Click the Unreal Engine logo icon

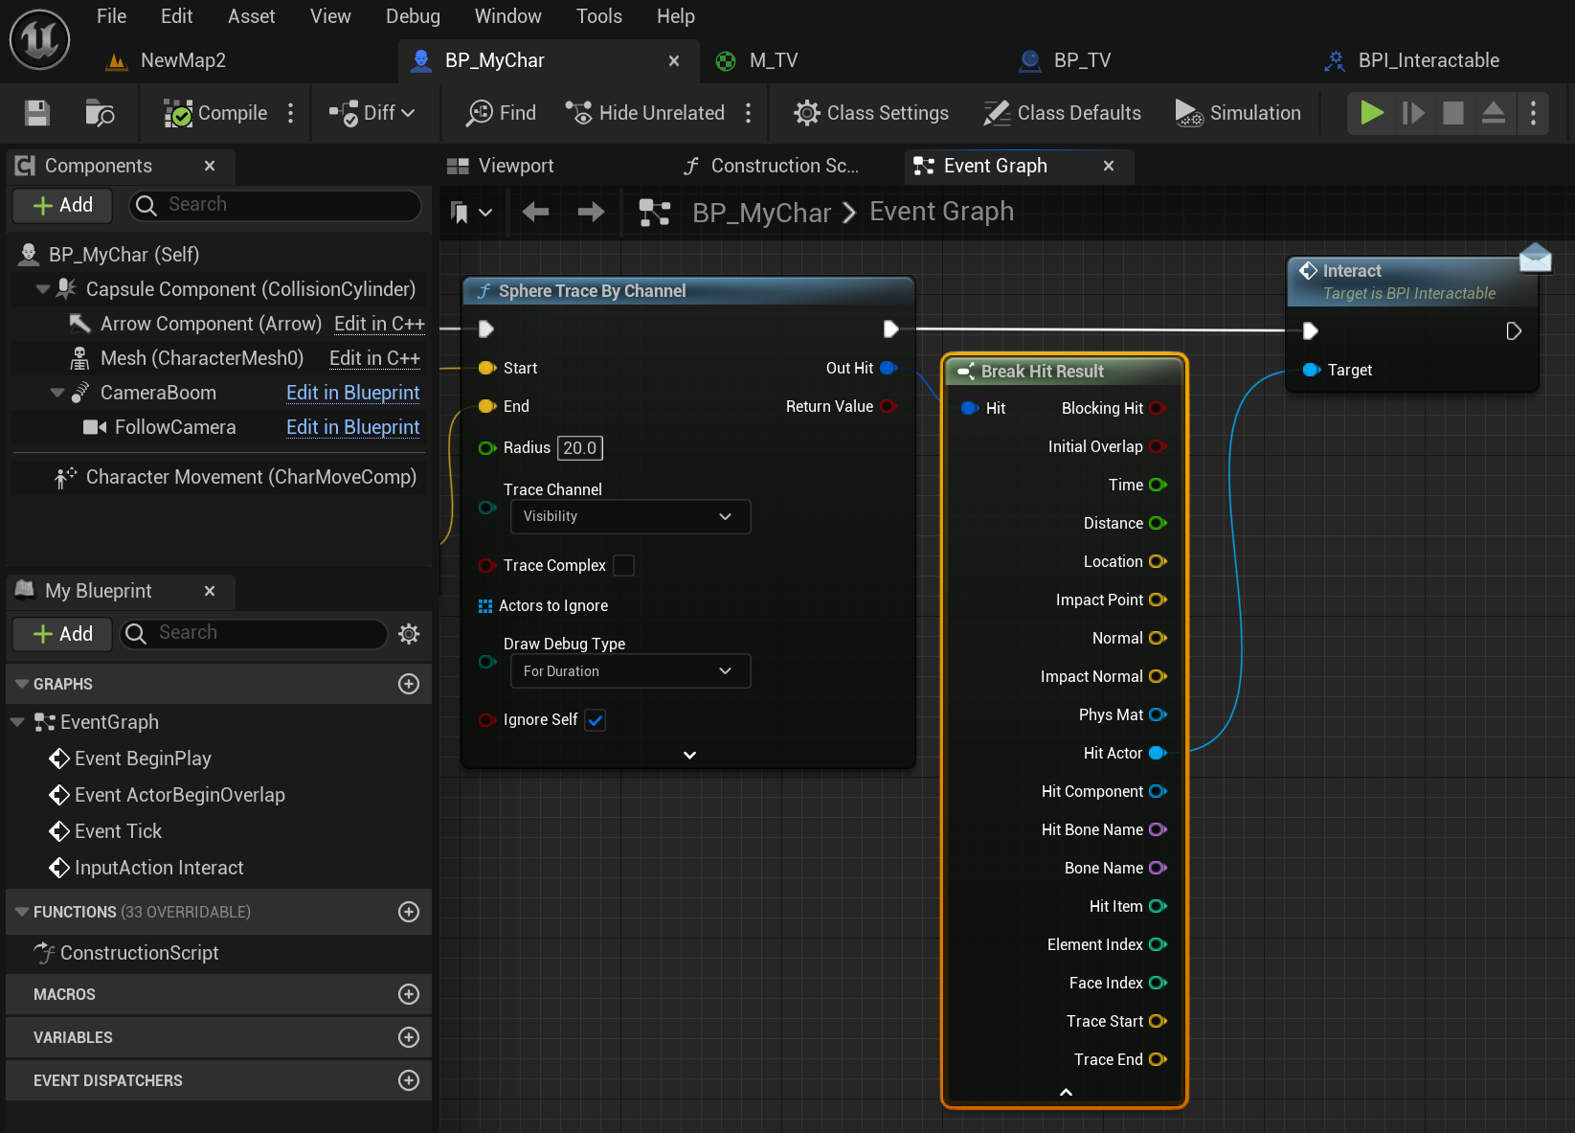pyautogui.click(x=39, y=39)
